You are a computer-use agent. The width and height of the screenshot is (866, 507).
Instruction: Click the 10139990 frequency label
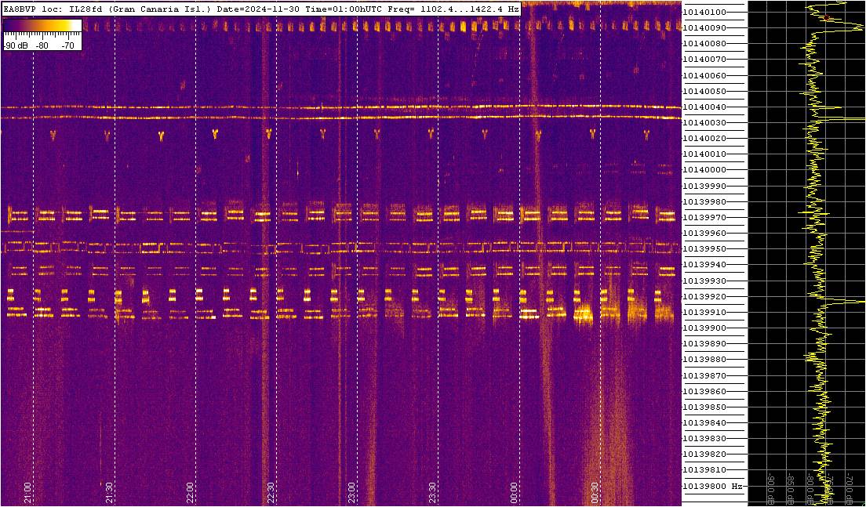tap(704, 186)
